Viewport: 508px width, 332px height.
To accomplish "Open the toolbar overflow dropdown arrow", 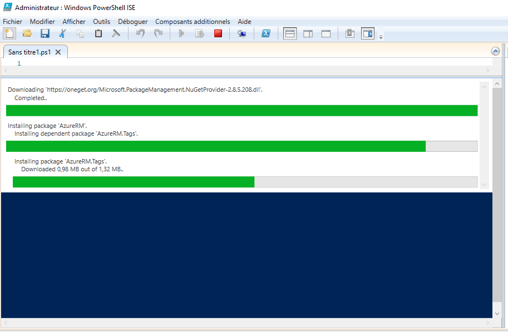I will click(x=382, y=36).
